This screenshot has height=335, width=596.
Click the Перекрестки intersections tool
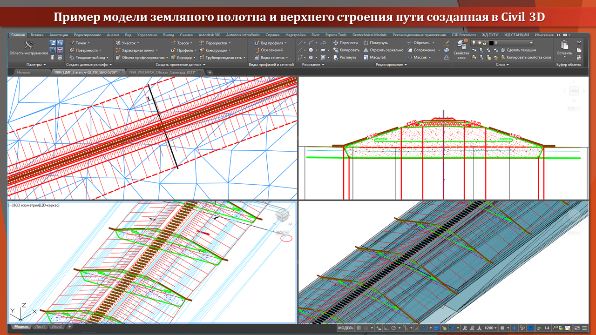215,43
